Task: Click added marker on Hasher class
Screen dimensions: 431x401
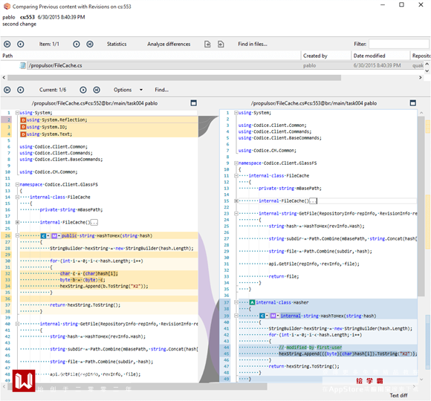Action: click(252, 303)
